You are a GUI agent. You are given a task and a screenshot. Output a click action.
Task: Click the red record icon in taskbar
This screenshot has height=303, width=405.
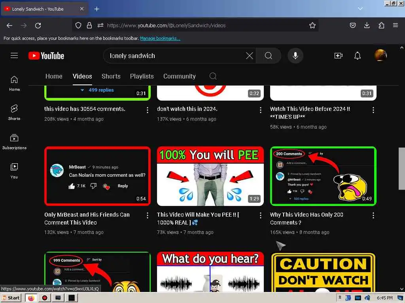45,298
